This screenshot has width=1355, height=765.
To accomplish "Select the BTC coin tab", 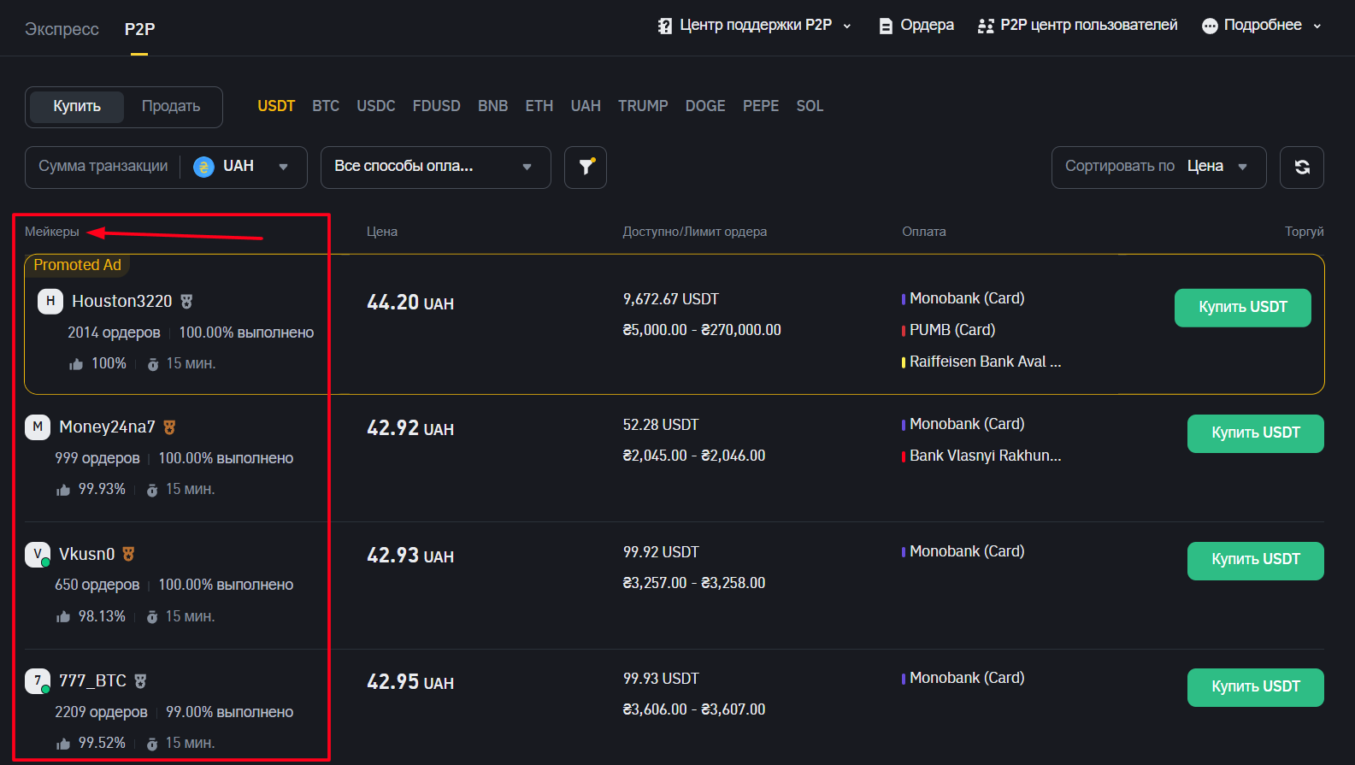I will [326, 106].
